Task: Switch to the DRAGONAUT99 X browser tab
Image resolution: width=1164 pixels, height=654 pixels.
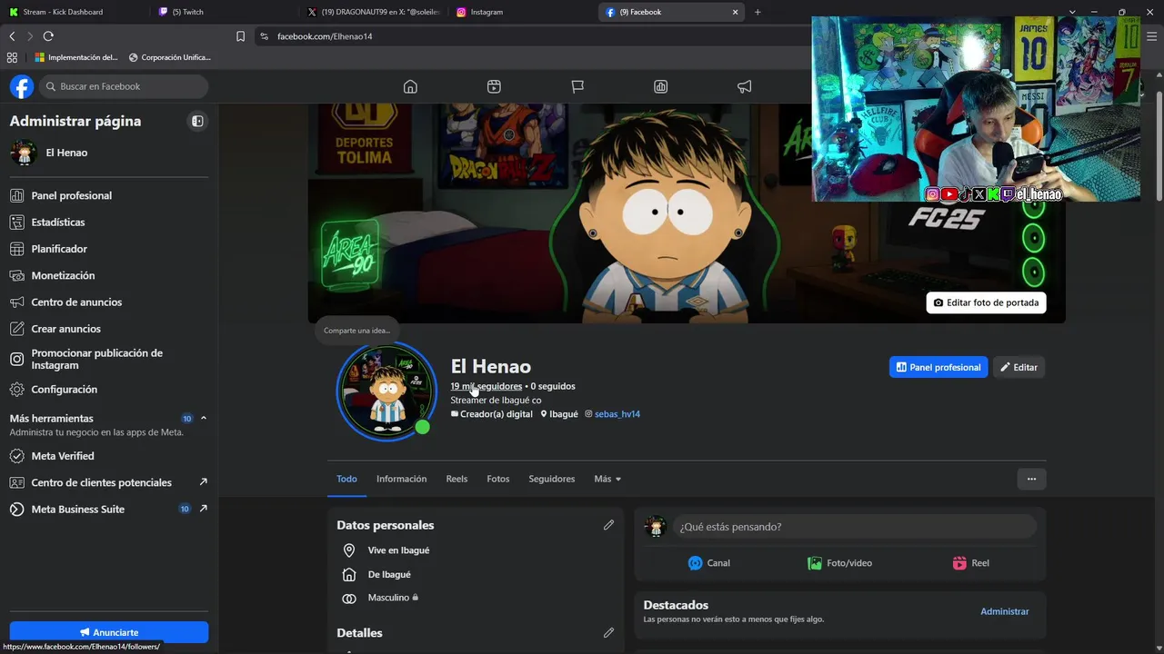Action: (x=373, y=12)
